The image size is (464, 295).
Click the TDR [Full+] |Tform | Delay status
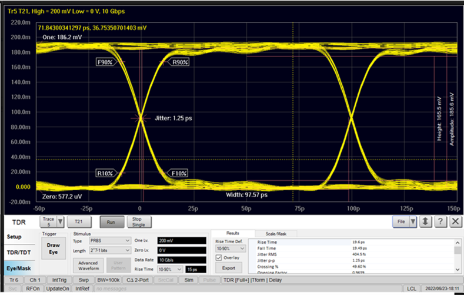[x=252, y=280]
